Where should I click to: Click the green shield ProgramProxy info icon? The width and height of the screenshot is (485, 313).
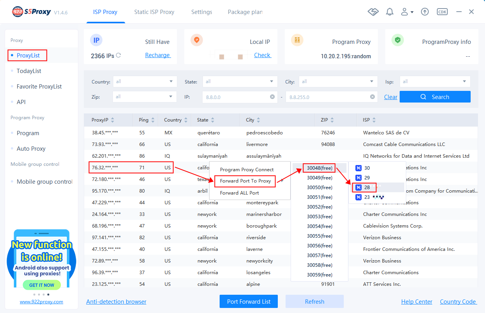398,40
